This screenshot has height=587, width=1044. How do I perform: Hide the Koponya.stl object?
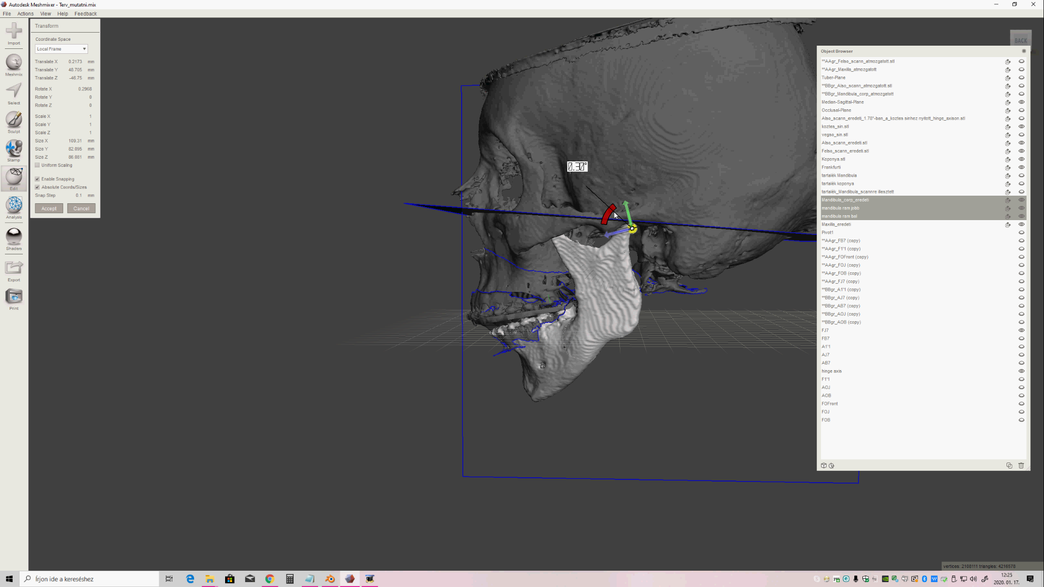[x=1021, y=159]
